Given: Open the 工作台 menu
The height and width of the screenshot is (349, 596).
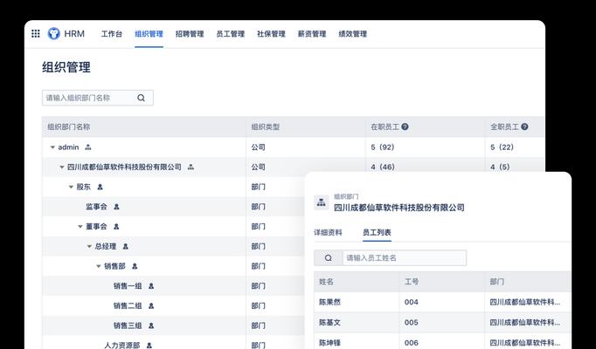Looking at the screenshot, I should click(112, 34).
